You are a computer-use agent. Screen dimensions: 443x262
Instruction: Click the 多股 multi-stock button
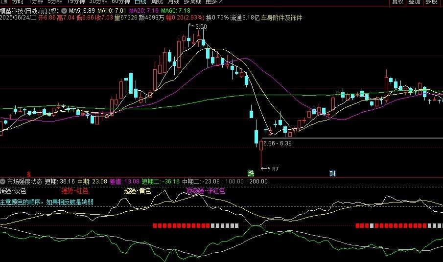coord(431,1)
